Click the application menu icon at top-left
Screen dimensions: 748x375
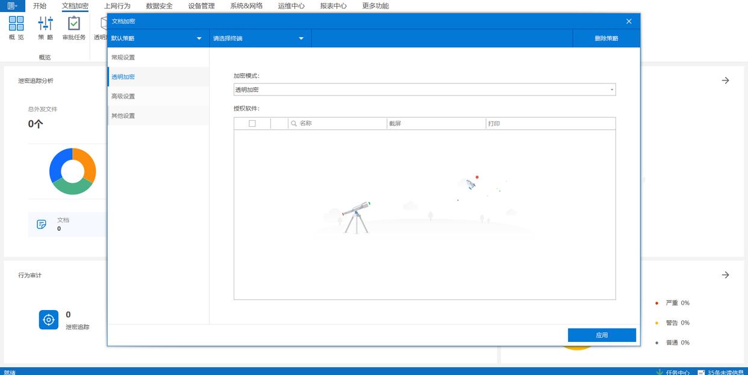(12, 6)
